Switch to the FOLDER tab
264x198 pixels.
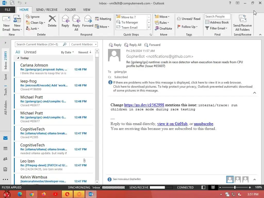pyautogui.click(x=70, y=10)
